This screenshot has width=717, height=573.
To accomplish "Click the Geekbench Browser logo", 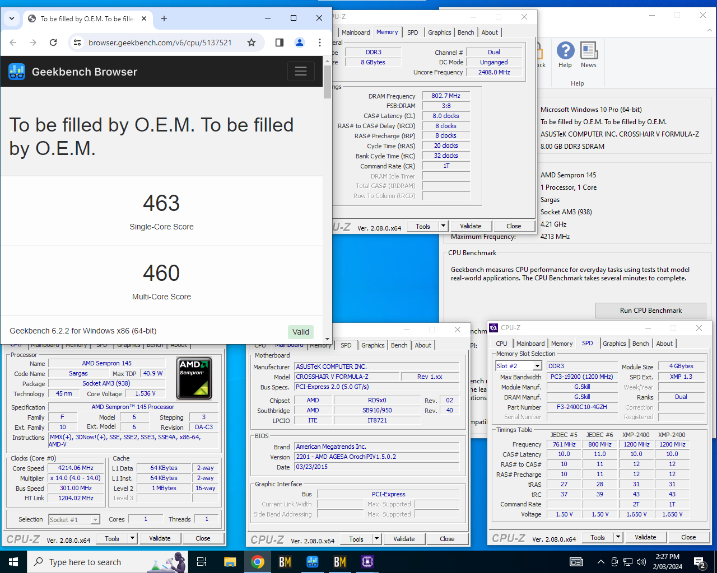I will click(x=17, y=72).
